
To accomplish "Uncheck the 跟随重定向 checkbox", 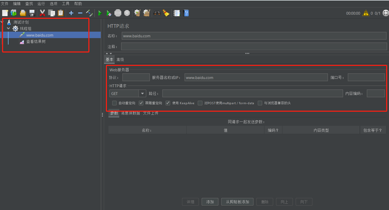I will 141,103.
